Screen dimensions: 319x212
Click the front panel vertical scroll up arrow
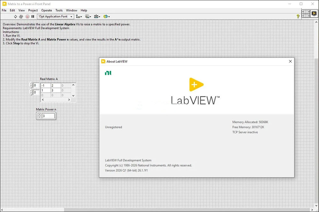[x=316, y=22]
